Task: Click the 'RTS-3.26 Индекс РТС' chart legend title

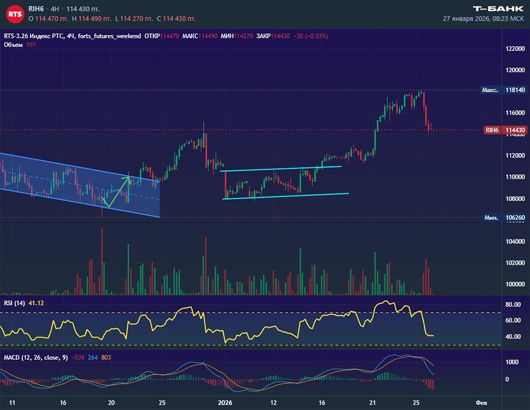Action: pyautogui.click(x=34, y=36)
